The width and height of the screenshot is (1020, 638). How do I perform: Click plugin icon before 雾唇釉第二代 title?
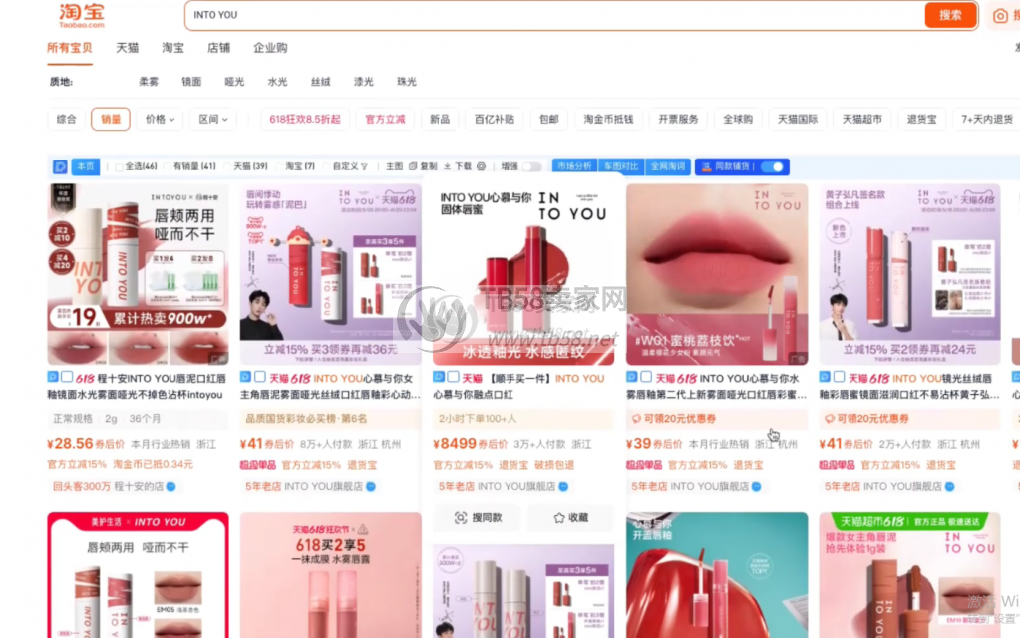coord(632,377)
